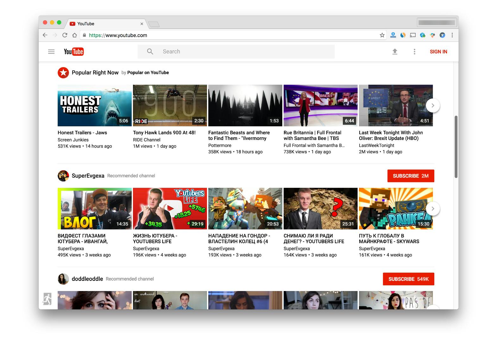Image resolution: width=497 pixels, height=342 pixels.
Task: Reload the page with refresh icon
Action: click(65, 35)
